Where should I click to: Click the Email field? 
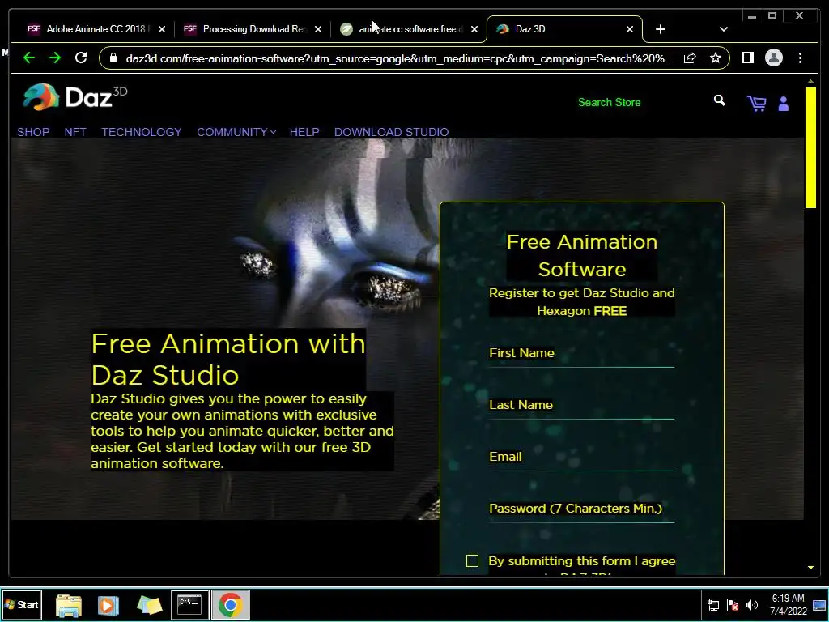581,458
